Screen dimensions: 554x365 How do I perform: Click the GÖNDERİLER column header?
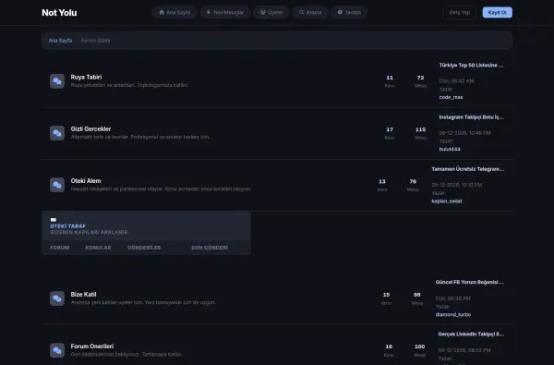pos(144,248)
